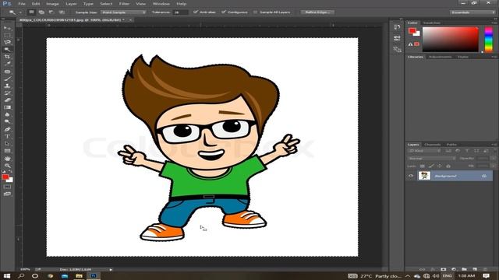Screen dimensions: 499x280
Task: Toggle the Anti-alias checkbox
Action: click(196, 12)
